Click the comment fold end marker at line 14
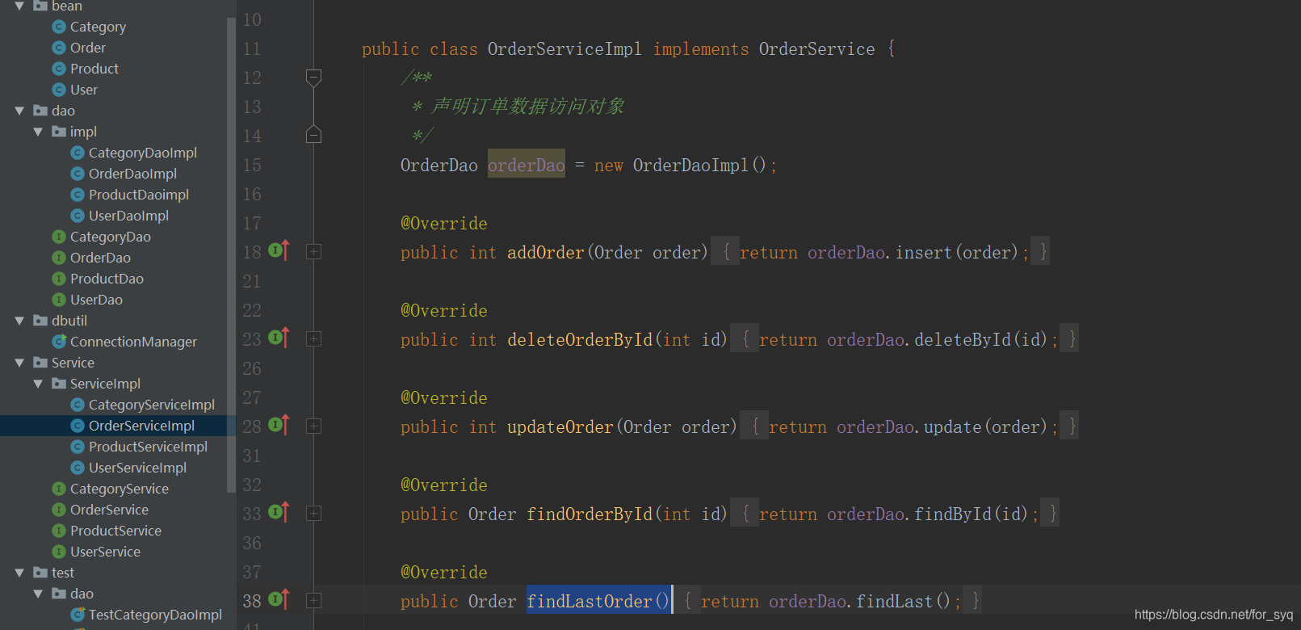 314,135
